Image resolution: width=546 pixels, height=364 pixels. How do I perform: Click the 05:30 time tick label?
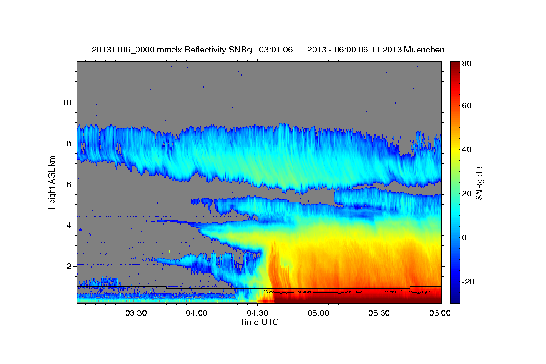pos(379,313)
